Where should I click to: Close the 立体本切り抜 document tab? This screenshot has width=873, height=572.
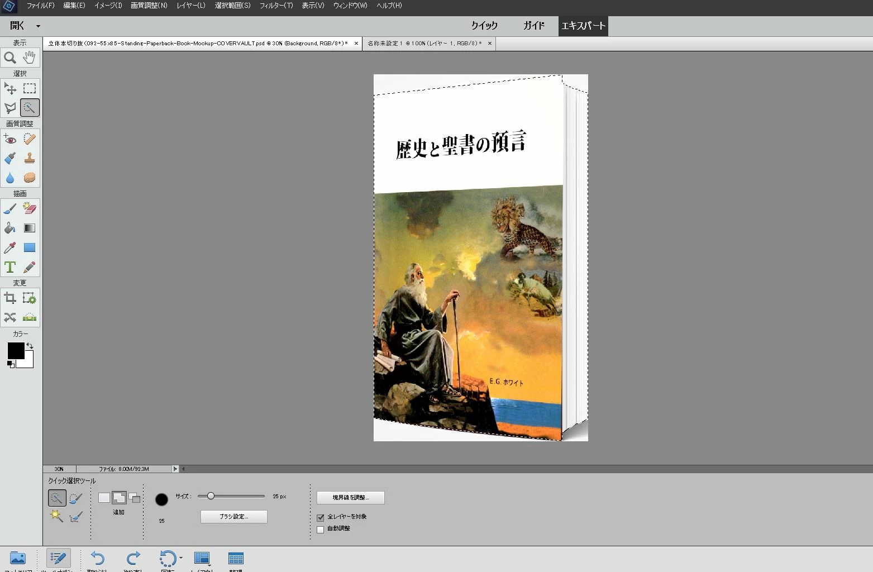pos(356,43)
